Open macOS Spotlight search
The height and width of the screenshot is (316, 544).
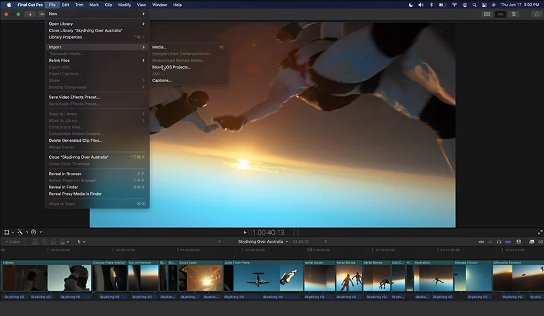(x=474, y=5)
